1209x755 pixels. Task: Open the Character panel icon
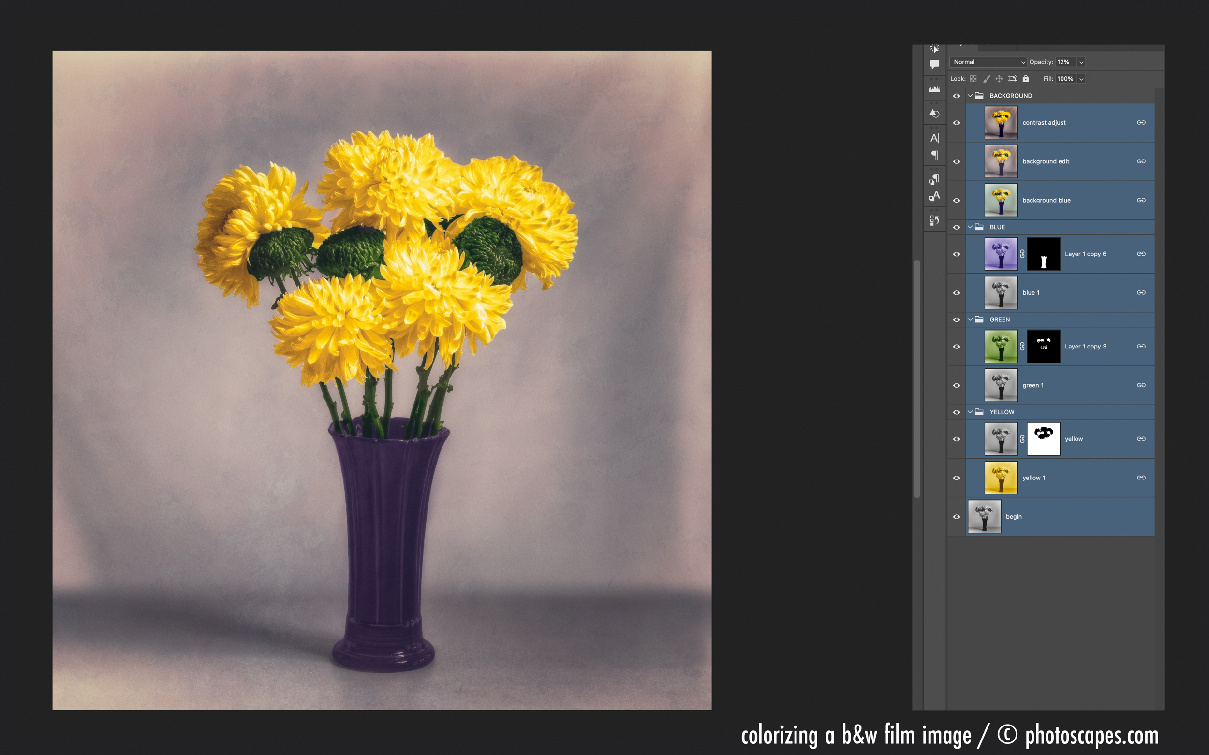(x=934, y=138)
